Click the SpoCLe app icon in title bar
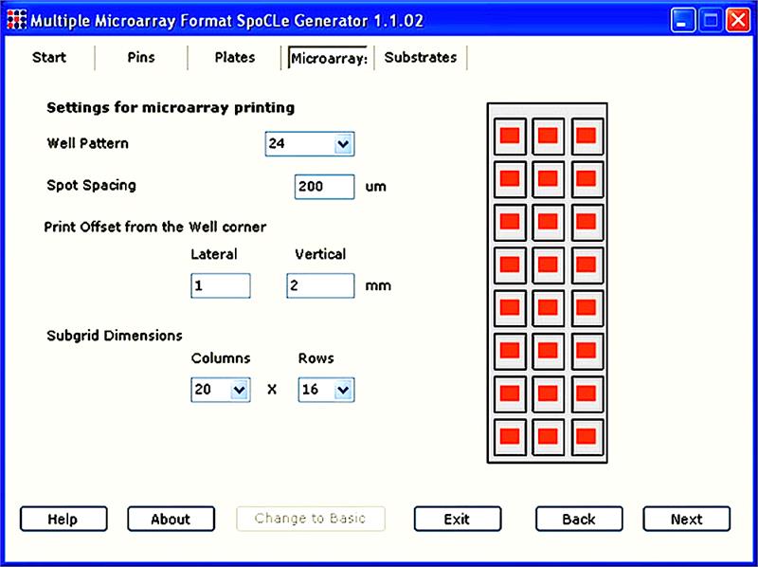This screenshot has height=567, width=758. 16,20
